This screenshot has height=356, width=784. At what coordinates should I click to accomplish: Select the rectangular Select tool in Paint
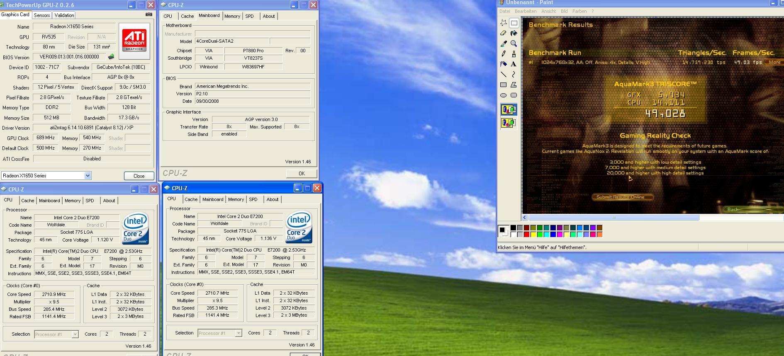tap(514, 23)
